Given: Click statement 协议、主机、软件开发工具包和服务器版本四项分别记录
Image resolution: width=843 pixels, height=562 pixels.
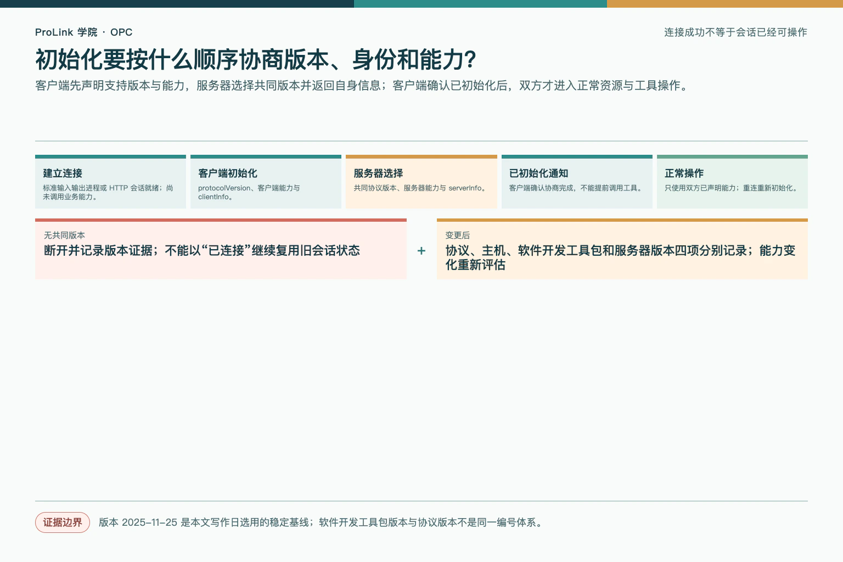Looking at the screenshot, I should point(620,257).
